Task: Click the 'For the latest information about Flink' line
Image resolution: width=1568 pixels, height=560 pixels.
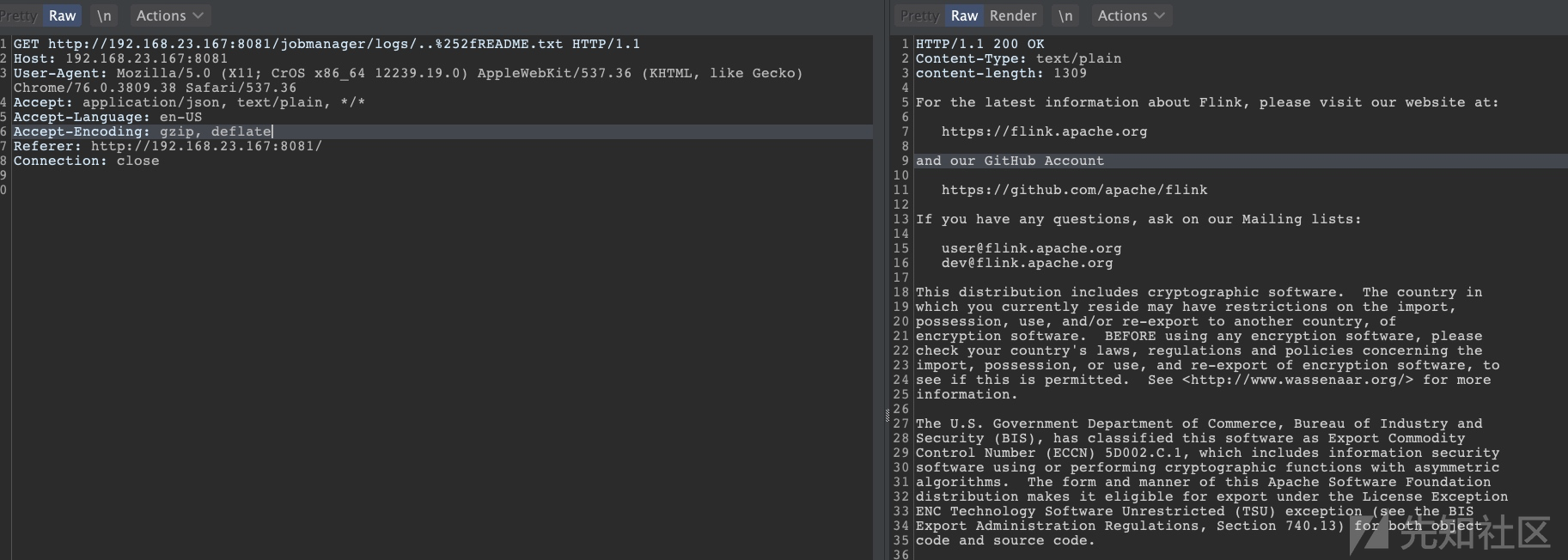Action: (1207, 102)
